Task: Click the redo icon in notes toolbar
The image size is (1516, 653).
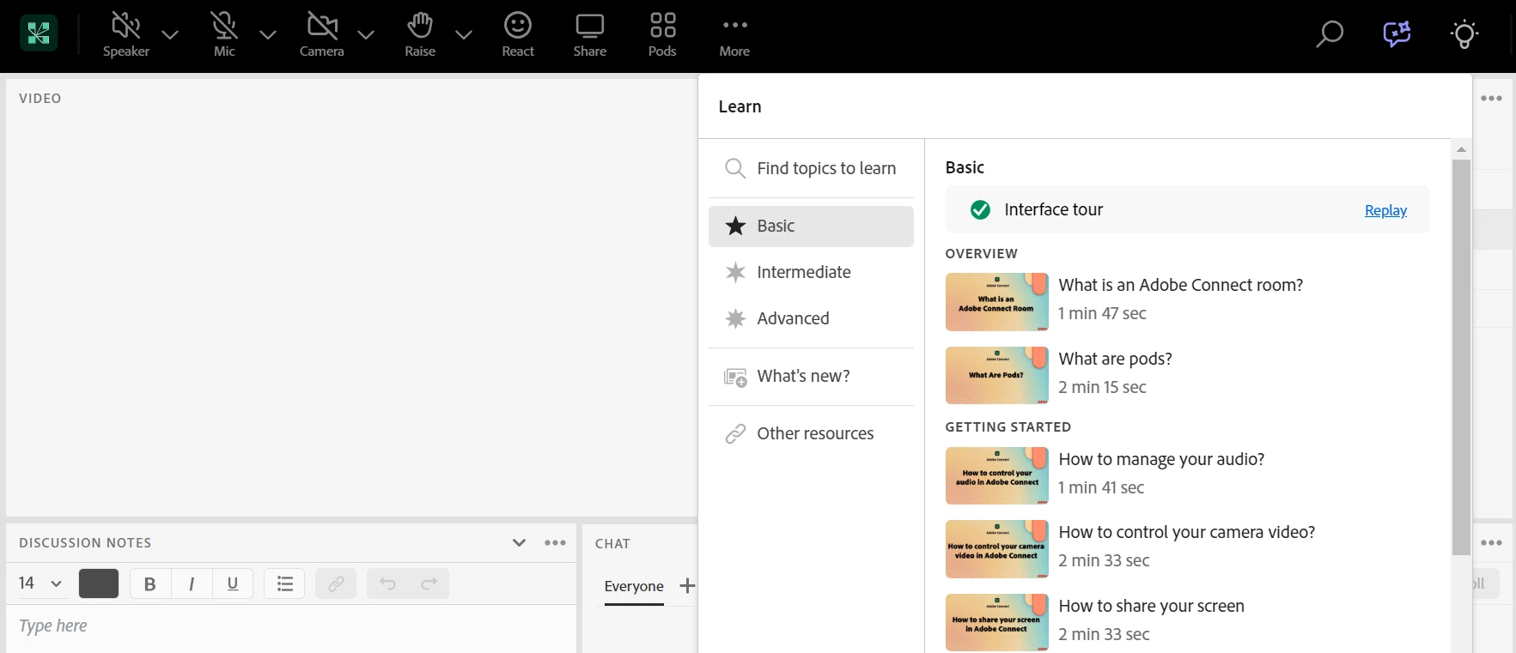Action: [429, 583]
